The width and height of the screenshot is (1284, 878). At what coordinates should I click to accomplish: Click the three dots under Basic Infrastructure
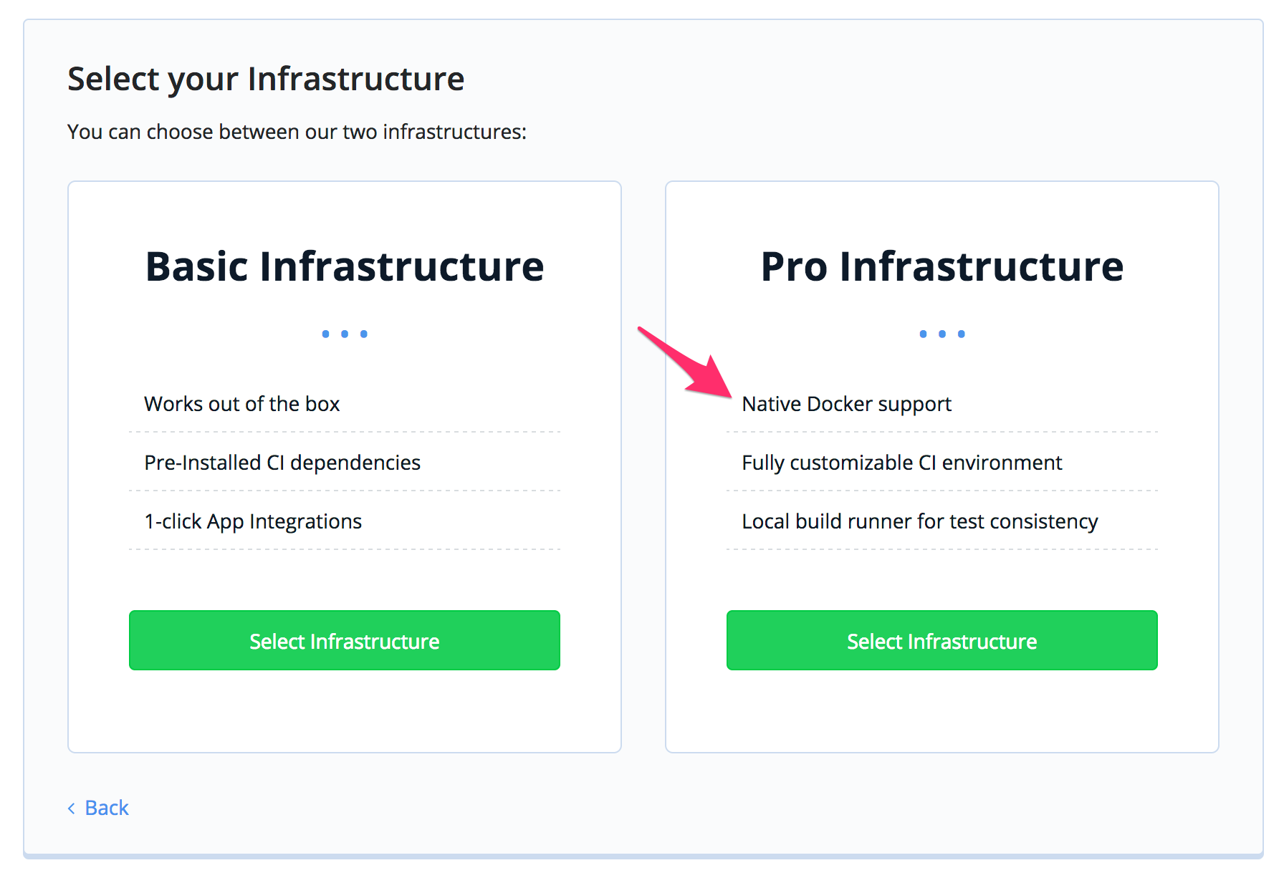(345, 334)
